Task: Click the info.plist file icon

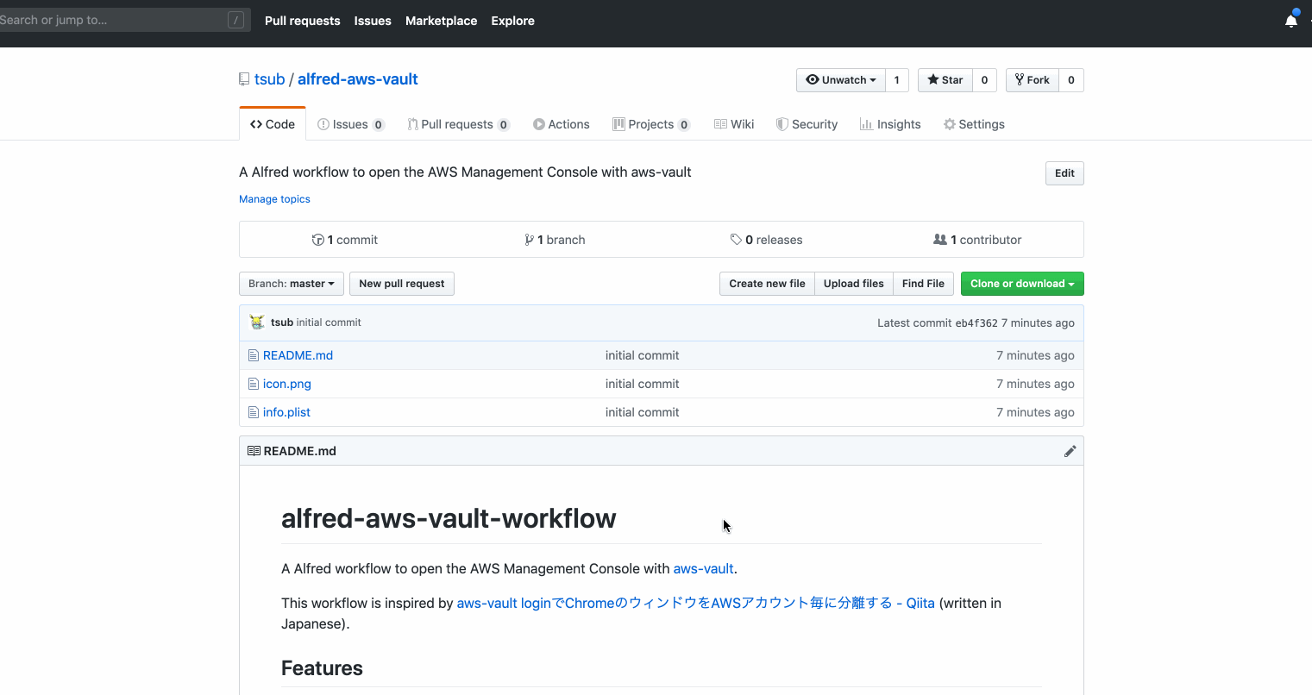Action: 254,412
